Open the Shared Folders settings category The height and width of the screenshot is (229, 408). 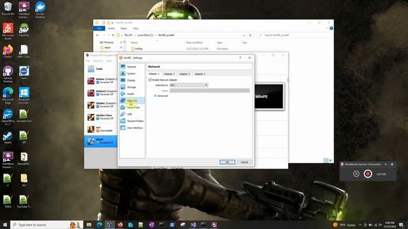point(132,121)
